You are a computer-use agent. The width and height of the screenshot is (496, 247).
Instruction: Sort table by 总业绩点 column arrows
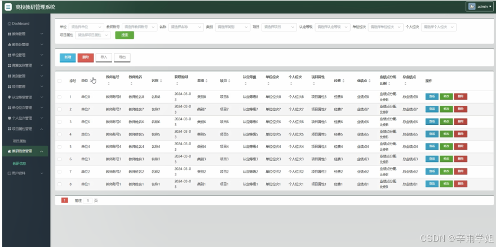click(405, 84)
